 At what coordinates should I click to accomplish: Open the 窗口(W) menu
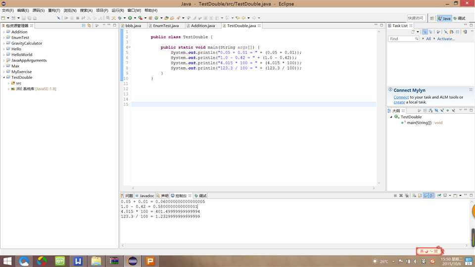(x=134, y=10)
